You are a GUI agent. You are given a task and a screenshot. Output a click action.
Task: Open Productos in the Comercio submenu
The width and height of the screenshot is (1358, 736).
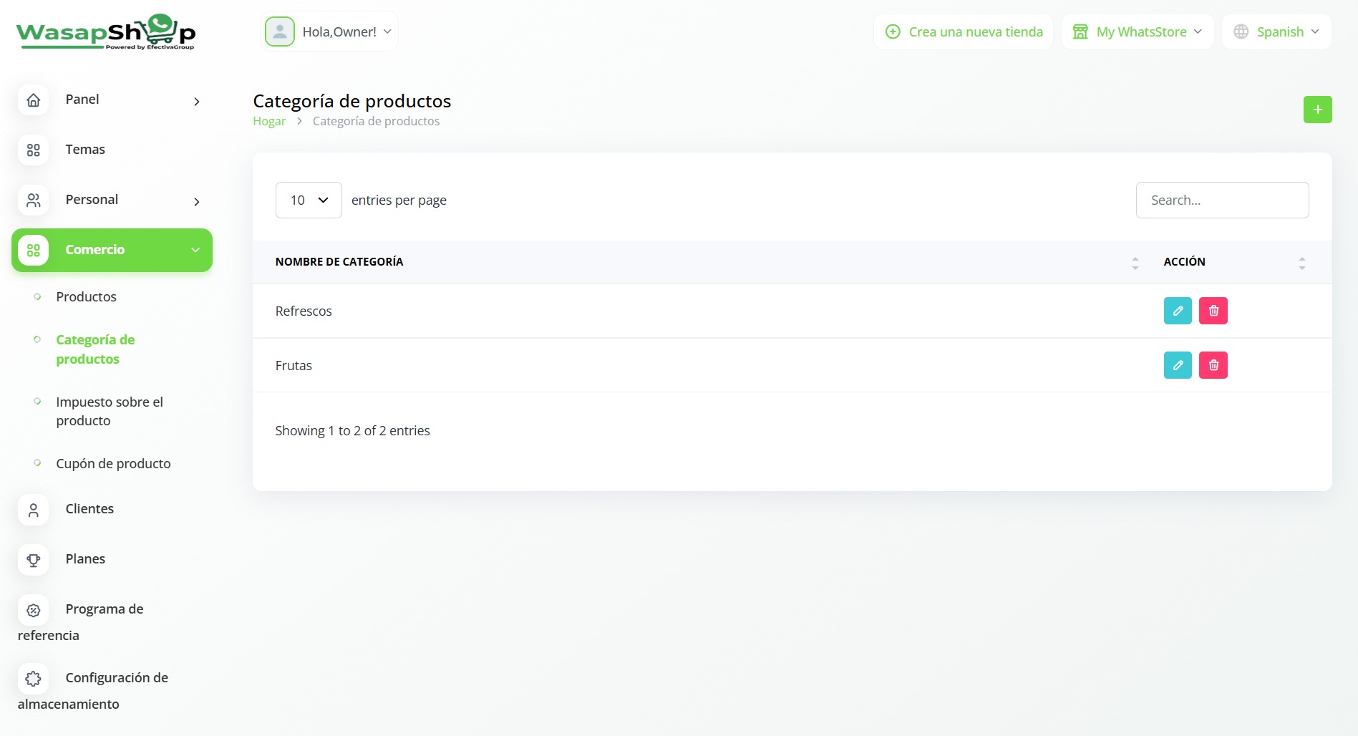point(86,296)
